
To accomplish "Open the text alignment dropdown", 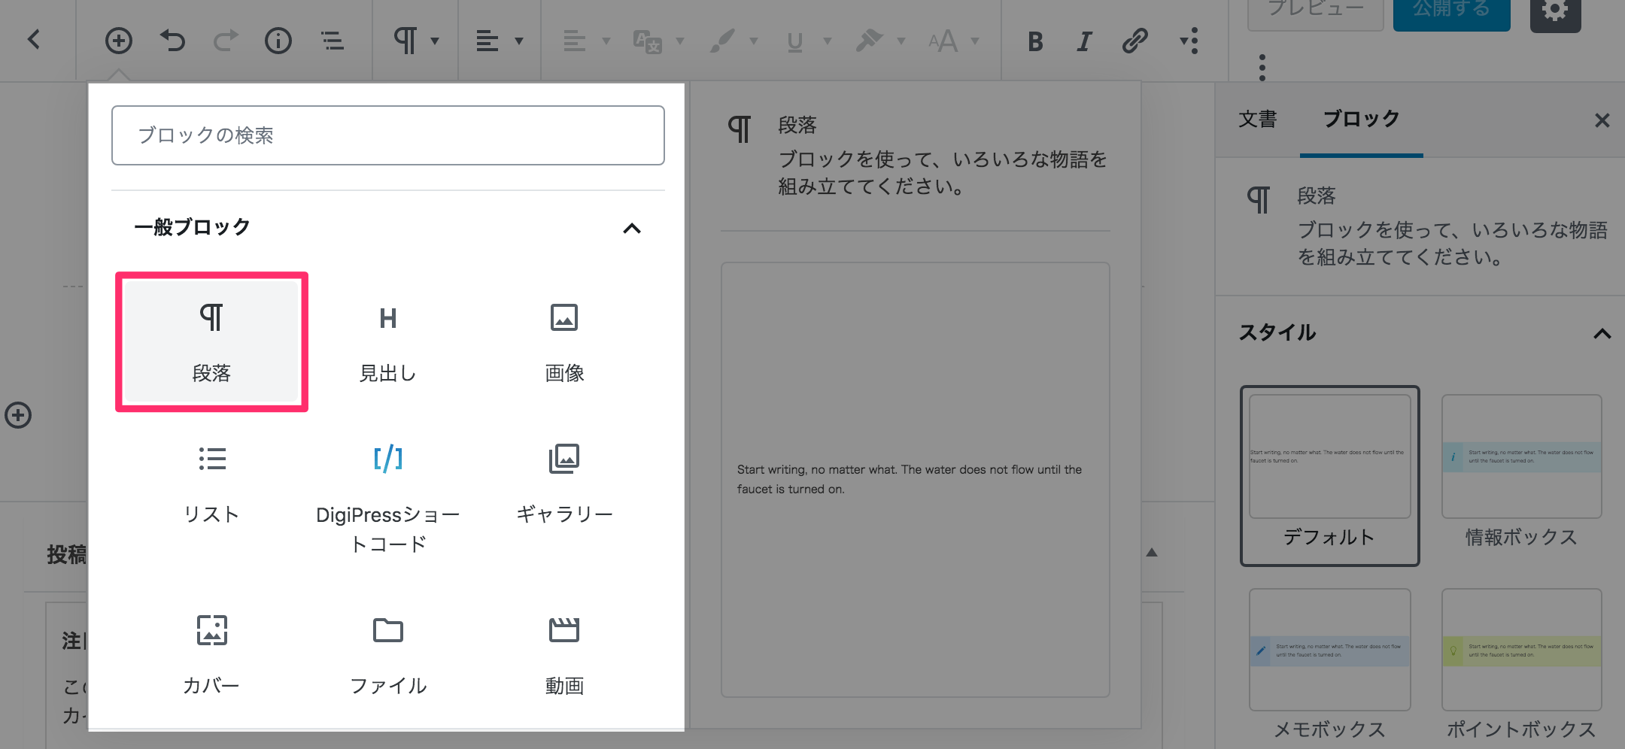I will pos(500,41).
